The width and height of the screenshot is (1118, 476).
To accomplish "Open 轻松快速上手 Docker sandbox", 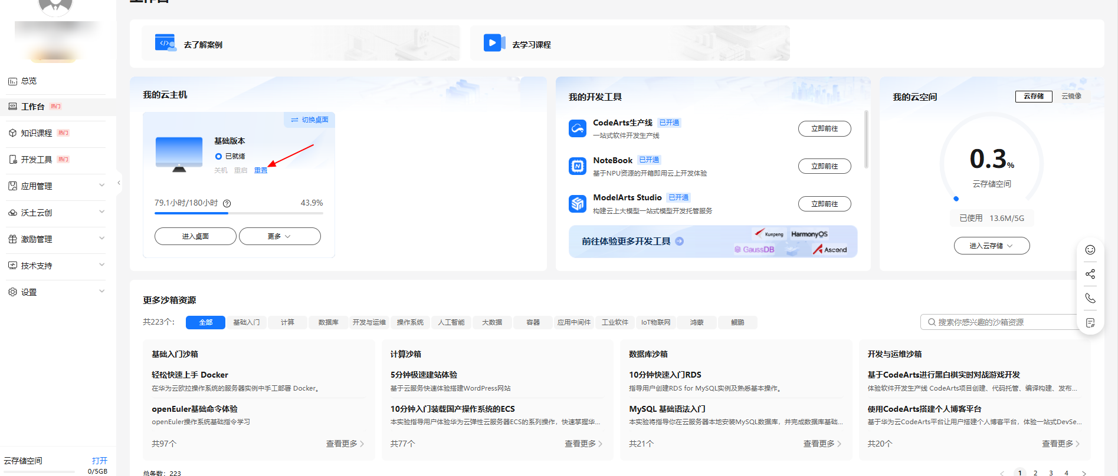I will (x=190, y=375).
